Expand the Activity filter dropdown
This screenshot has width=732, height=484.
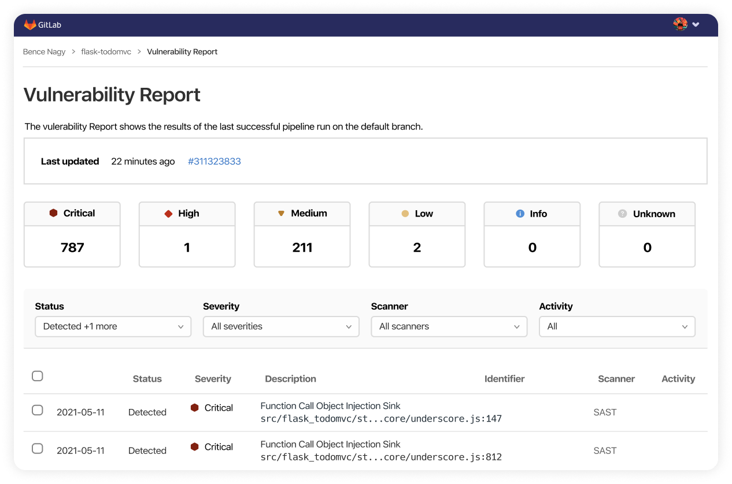[617, 326]
